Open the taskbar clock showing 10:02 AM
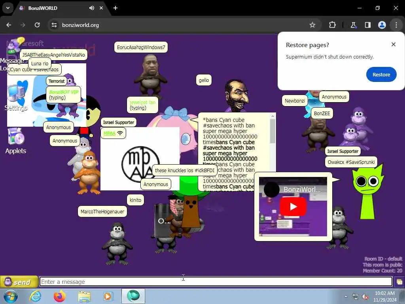Viewport: 405px width, 304px height. 385,296
